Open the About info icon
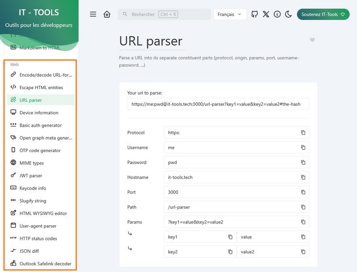Screen dimensions: 357x272 (x=277, y=14)
